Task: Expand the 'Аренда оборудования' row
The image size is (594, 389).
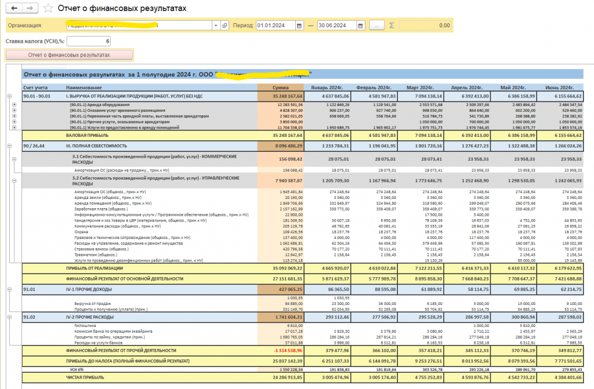Action: pos(14,104)
